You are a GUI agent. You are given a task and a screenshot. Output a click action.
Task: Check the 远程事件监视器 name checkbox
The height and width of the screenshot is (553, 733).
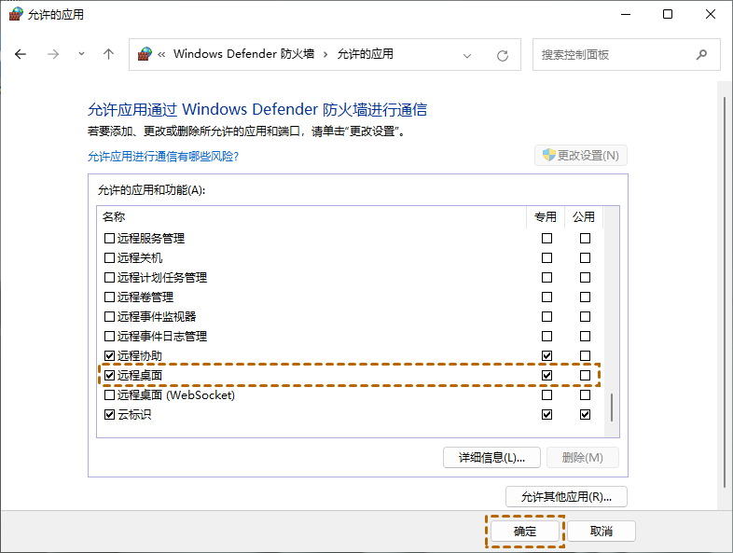pos(109,317)
